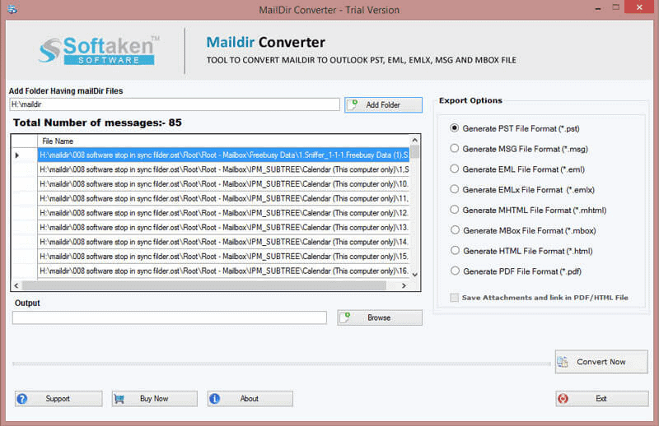659x426 pixels.
Task: Open the About dialog button
Action: pyautogui.click(x=250, y=399)
